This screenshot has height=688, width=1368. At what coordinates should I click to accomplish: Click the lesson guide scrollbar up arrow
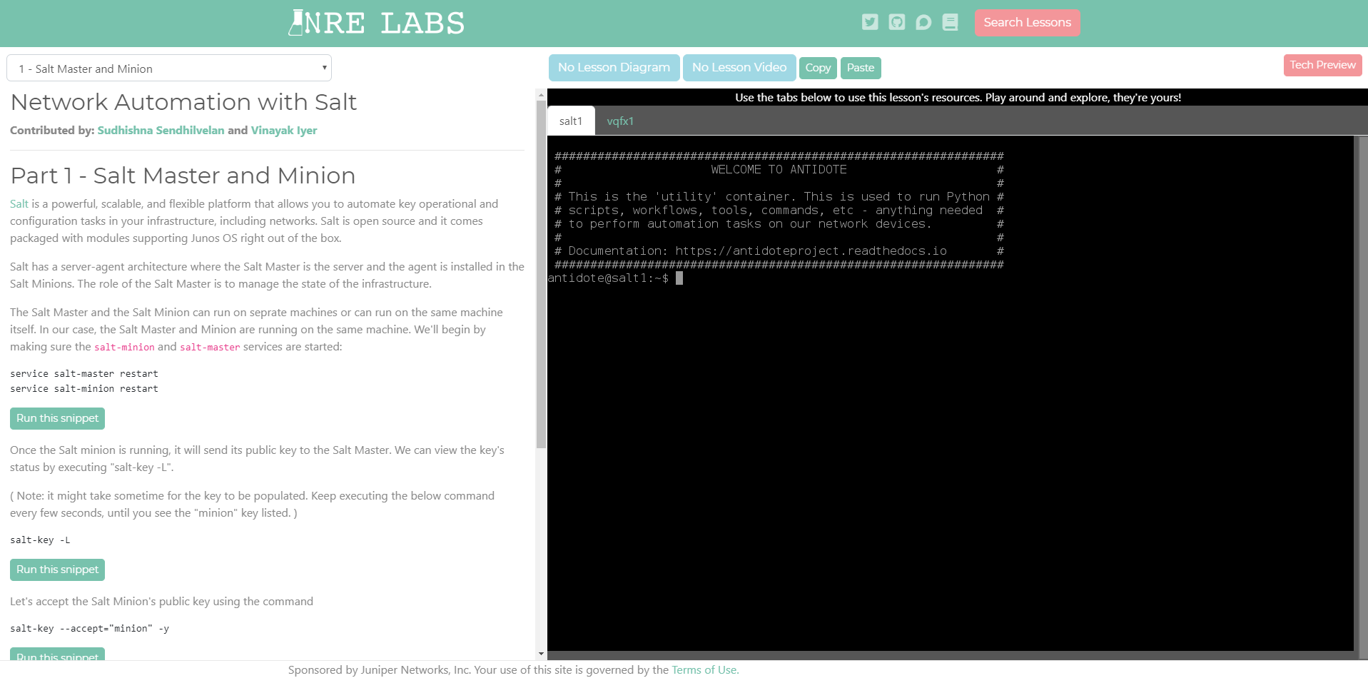click(x=541, y=94)
